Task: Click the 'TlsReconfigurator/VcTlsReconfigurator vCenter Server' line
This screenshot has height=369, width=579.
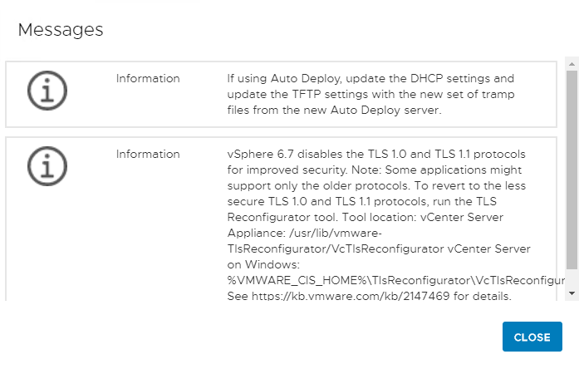Action: tap(379, 249)
